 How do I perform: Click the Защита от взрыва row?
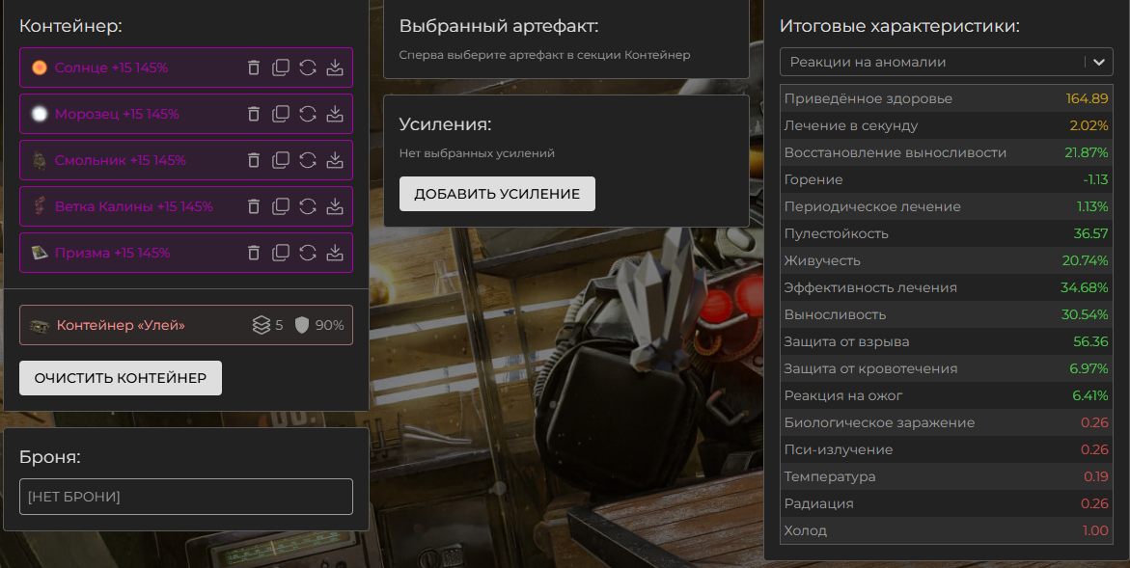[947, 341]
